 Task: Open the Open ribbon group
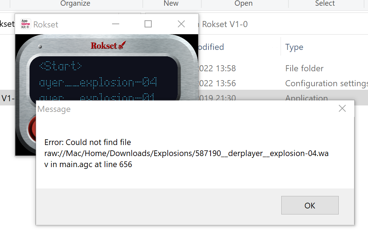(244, 3)
